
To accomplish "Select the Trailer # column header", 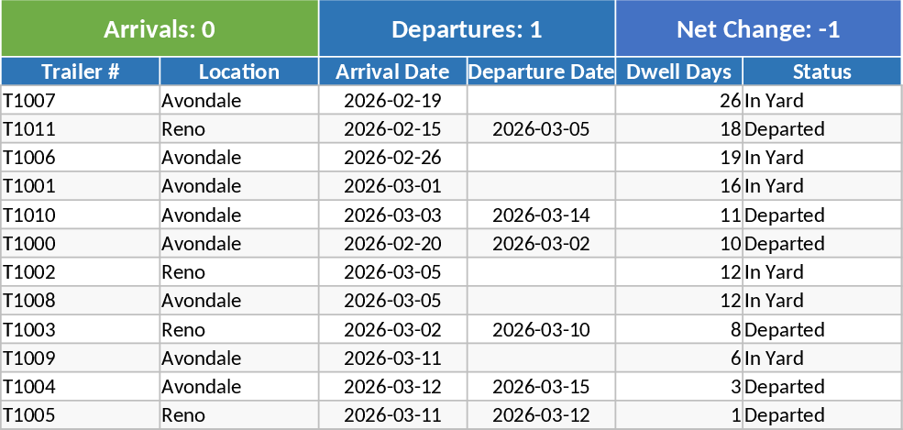I will (81, 72).
